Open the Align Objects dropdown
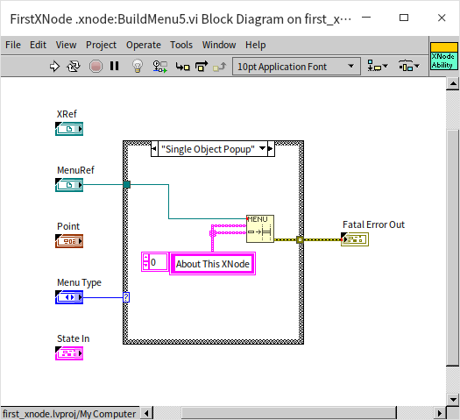 pyautogui.click(x=378, y=67)
